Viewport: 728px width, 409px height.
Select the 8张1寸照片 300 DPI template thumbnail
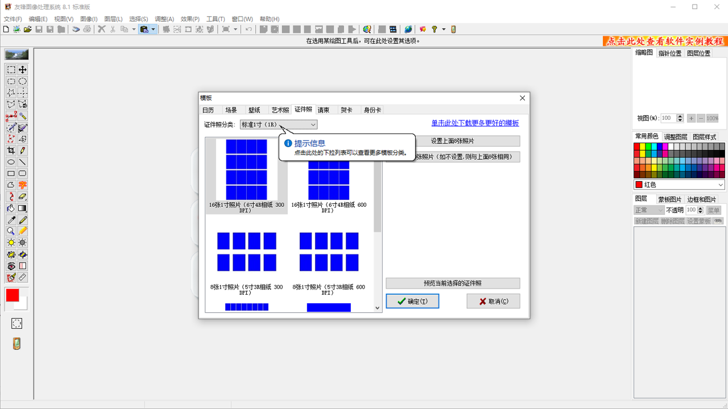(246, 252)
